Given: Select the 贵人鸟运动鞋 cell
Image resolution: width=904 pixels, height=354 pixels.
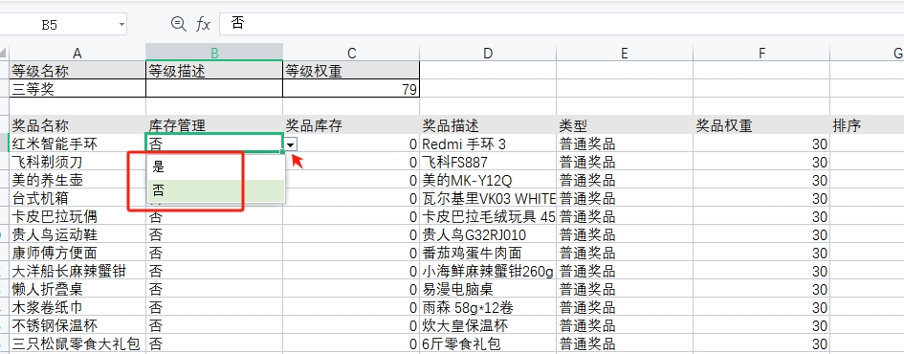Looking at the screenshot, I should pyautogui.click(x=77, y=234).
